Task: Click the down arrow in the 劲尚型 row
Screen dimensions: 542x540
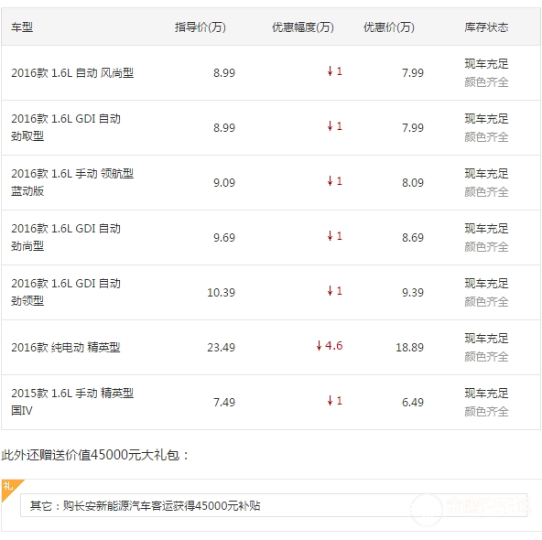Action: [x=331, y=236]
